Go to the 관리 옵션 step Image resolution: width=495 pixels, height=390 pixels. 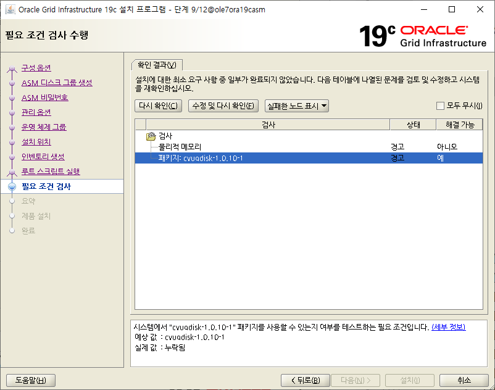tap(36, 112)
